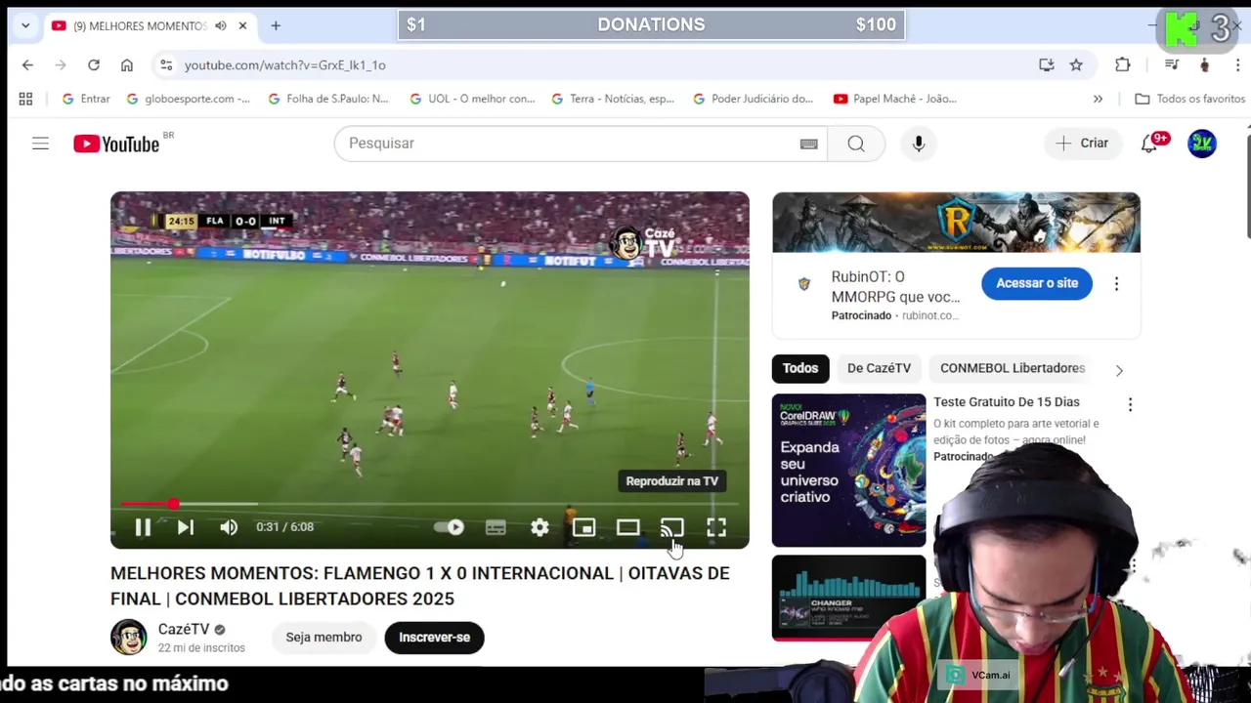Open Poder Judiciário bookmark
Image resolution: width=1251 pixels, height=703 pixels.
[x=753, y=99]
